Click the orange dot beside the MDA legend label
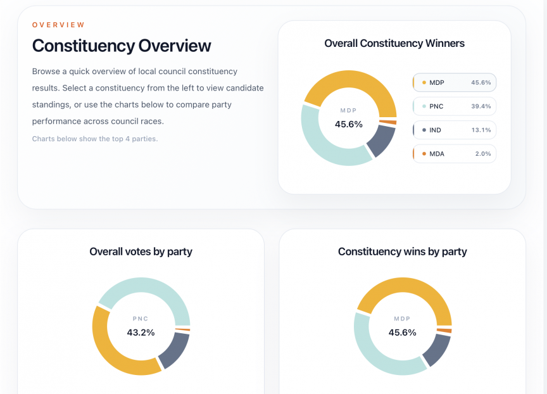 (x=423, y=154)
